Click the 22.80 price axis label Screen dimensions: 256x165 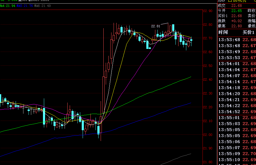click(208, 25)
